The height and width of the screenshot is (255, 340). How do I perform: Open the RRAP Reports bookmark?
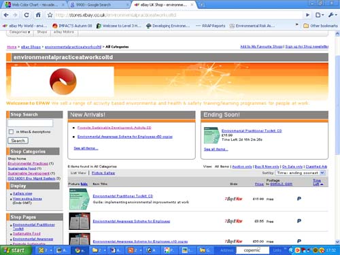coord(211,26)
